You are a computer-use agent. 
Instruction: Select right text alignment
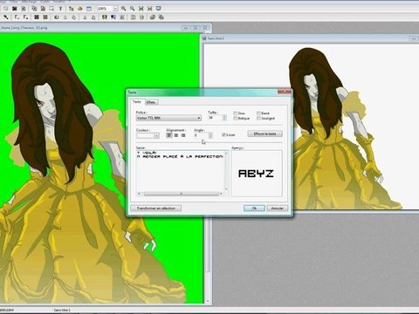pos(183,135)
